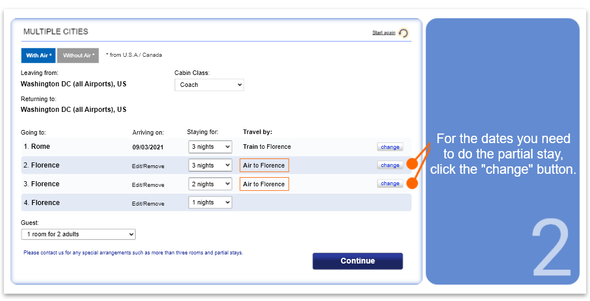
Task: Click Edit/Remove link for destination 2 Florence
Action: pyautogui.click(x=148, y=166)
